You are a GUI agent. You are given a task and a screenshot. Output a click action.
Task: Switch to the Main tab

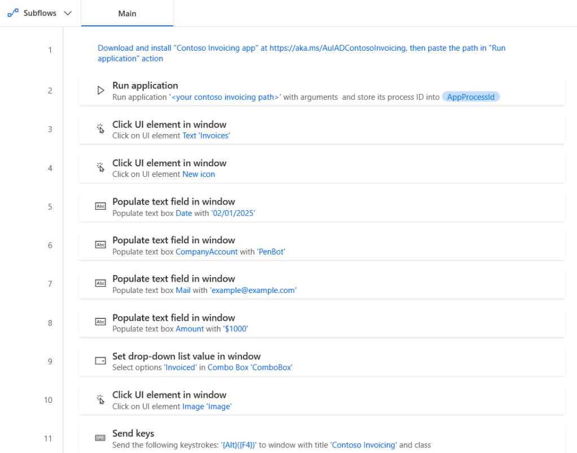coord(127,14)
